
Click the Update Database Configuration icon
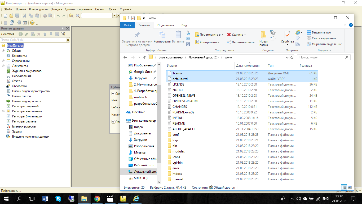click(x=19, y=23)
